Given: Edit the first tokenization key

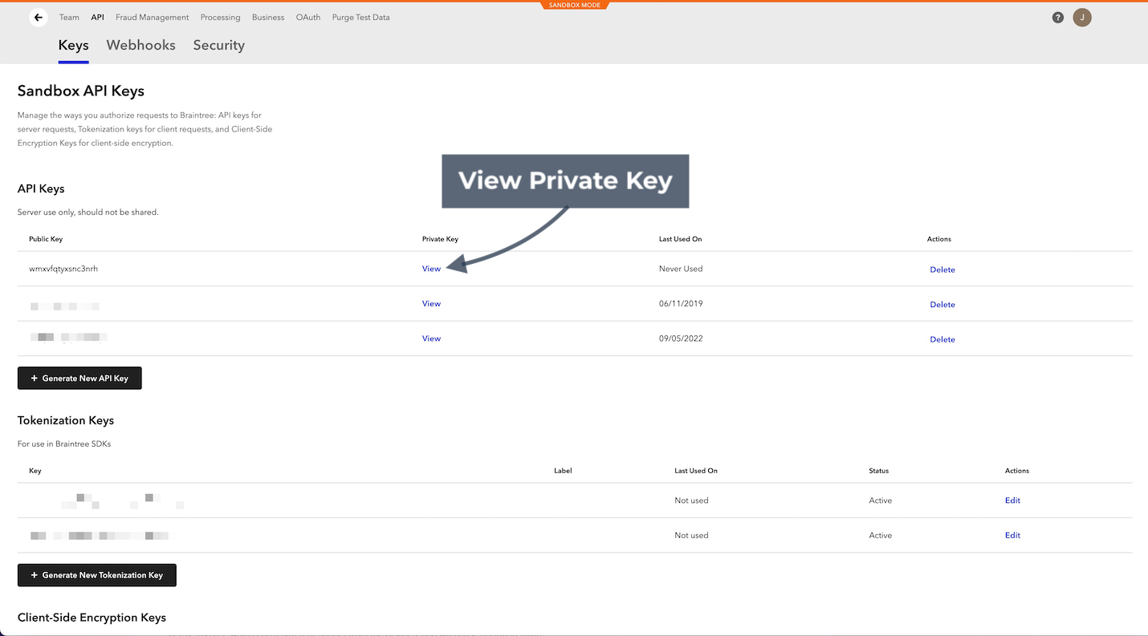Looking at the screenshot, I should click(1012, 500).
